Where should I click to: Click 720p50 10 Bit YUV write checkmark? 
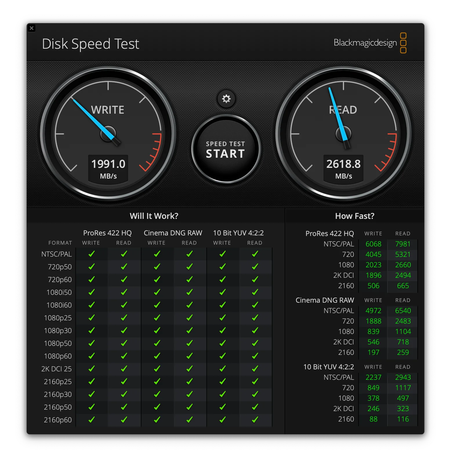click(223, 267)
